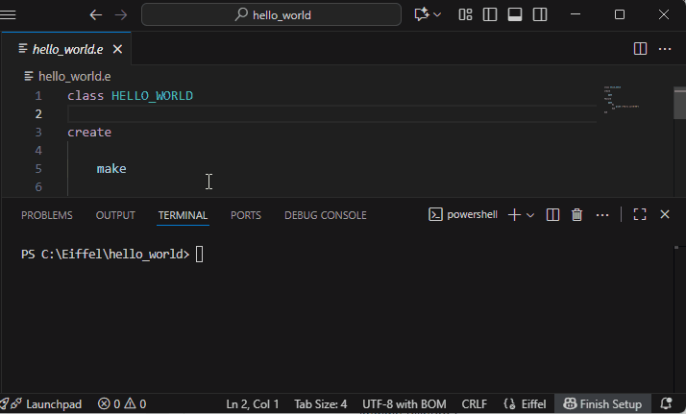Open editor More Actions ellipsis
The width and height of the screenshot is (686, 414).
[x=665, y=49]
